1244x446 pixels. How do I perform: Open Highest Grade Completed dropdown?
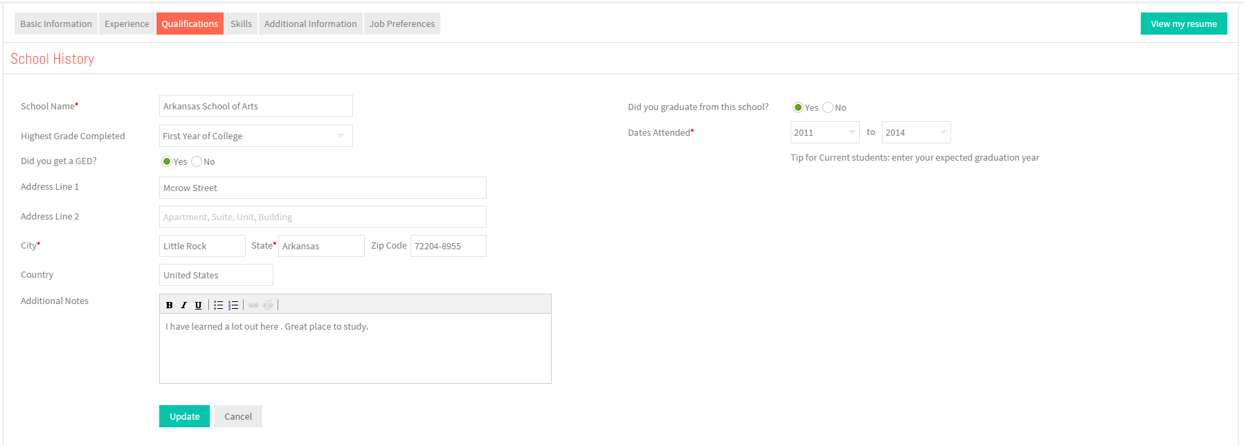[x=256, y=136]
